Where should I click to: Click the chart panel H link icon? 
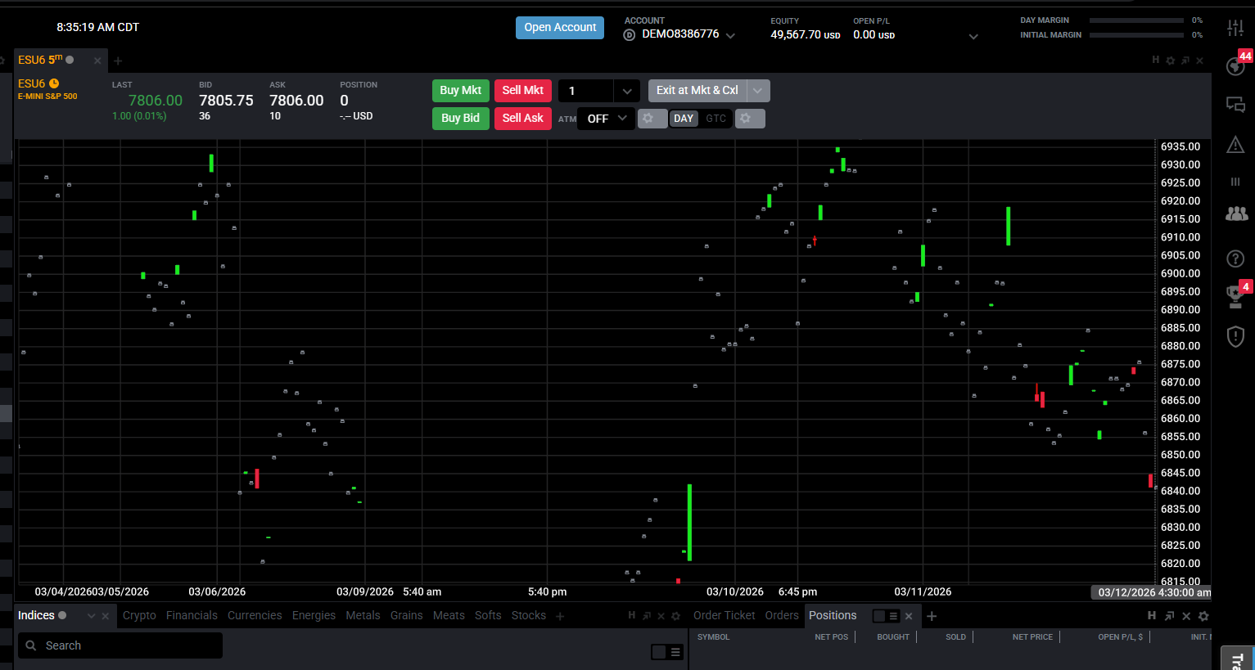[1156, 61]
